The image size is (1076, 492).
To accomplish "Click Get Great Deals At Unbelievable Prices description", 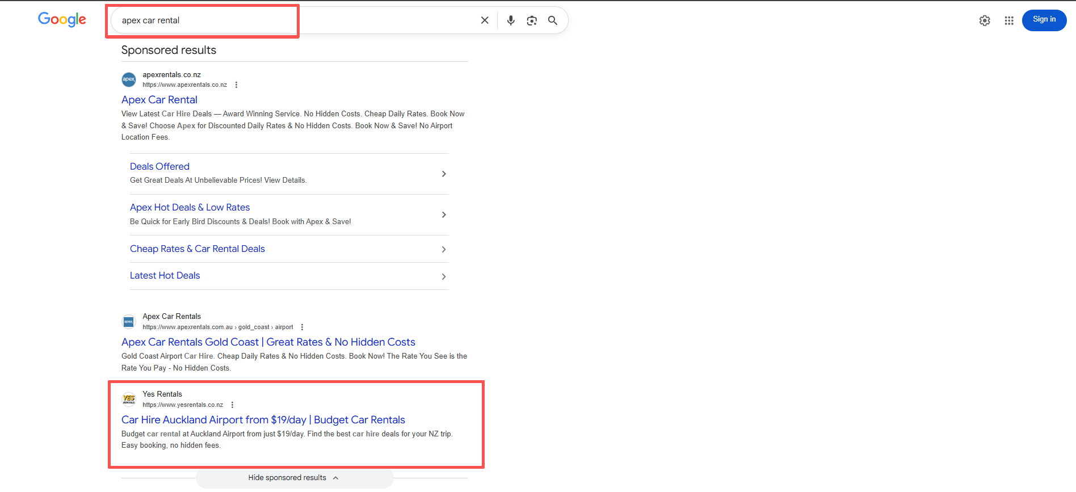I will [218, 180].
